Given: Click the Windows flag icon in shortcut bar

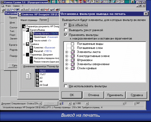Looking at the screenshot, I should (x=49, y=1).
